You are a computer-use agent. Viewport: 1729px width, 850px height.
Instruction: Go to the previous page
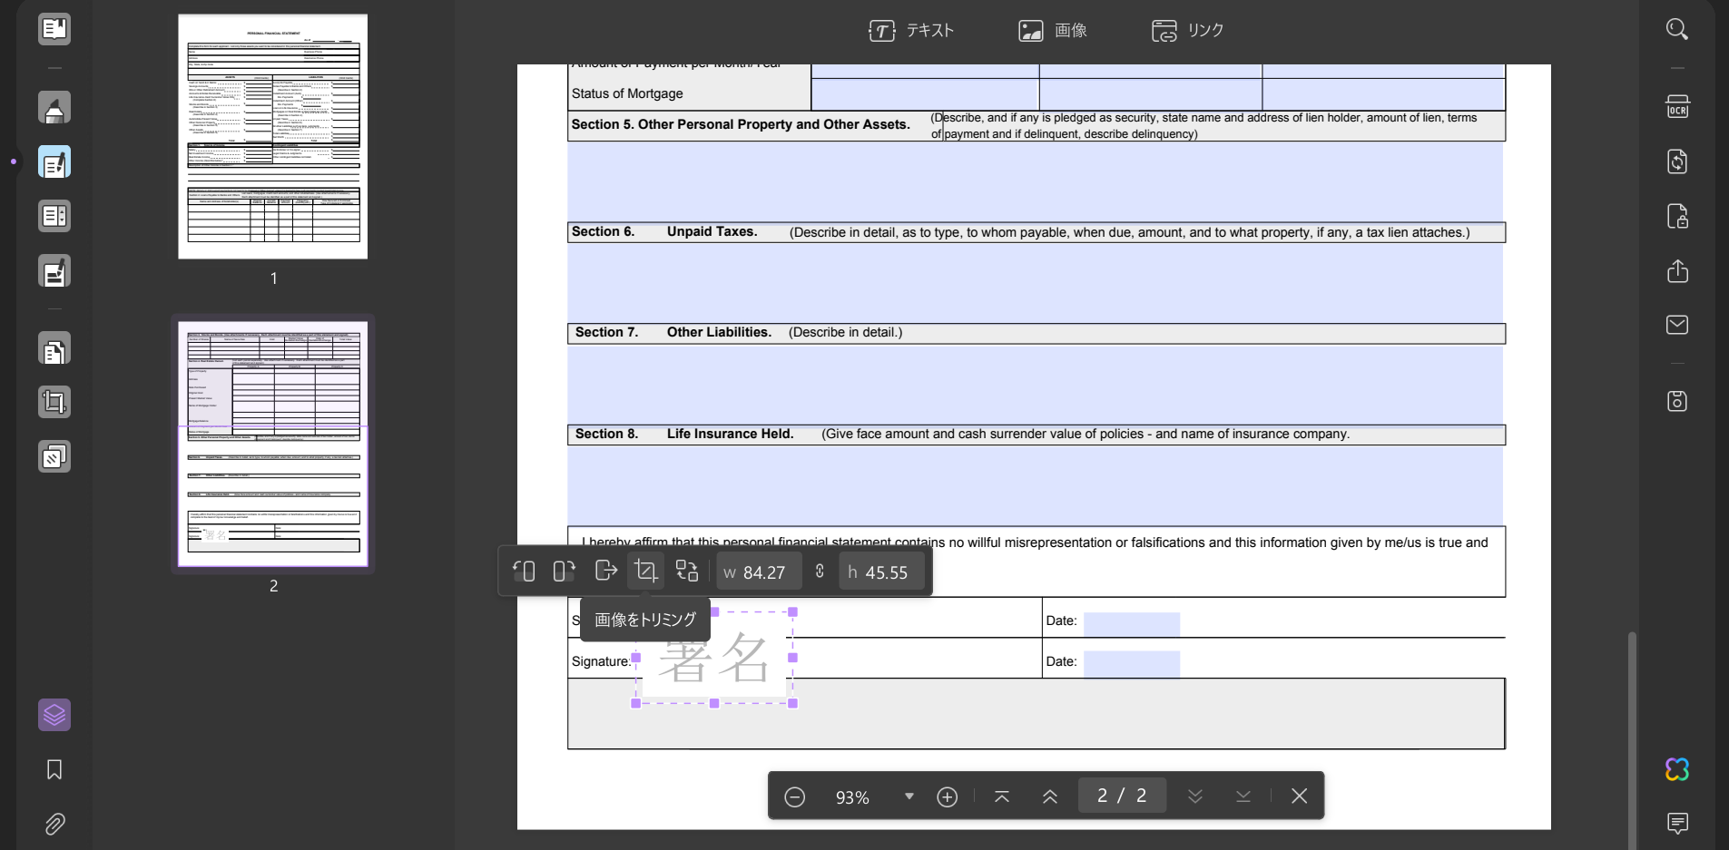pos(1050,796)
